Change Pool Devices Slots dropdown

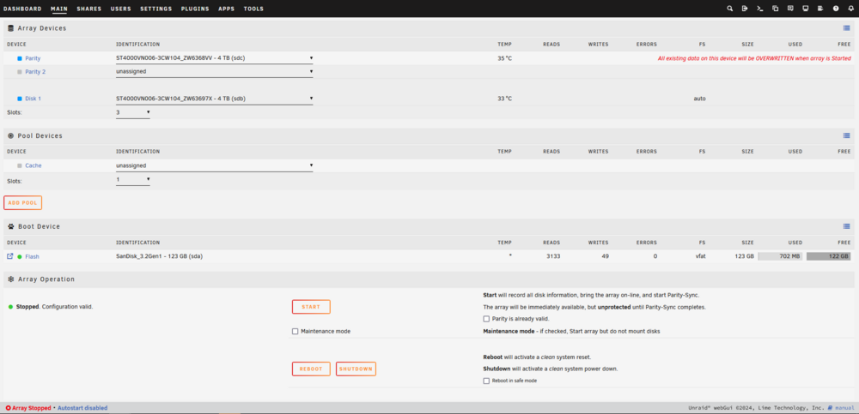click(132, 179)
